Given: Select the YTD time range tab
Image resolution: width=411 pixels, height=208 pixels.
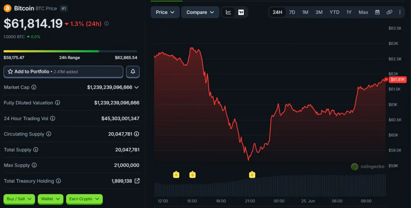Looking at the screenshot, I should (335, 12).
